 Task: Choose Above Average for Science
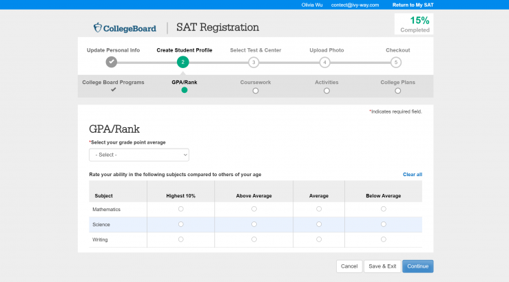point(254,224)
